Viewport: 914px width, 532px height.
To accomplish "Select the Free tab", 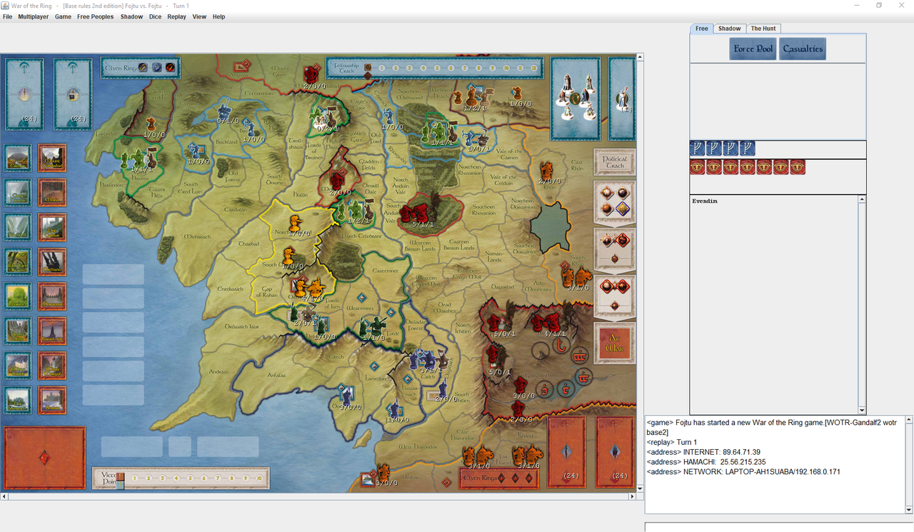I will pos(702,29).
